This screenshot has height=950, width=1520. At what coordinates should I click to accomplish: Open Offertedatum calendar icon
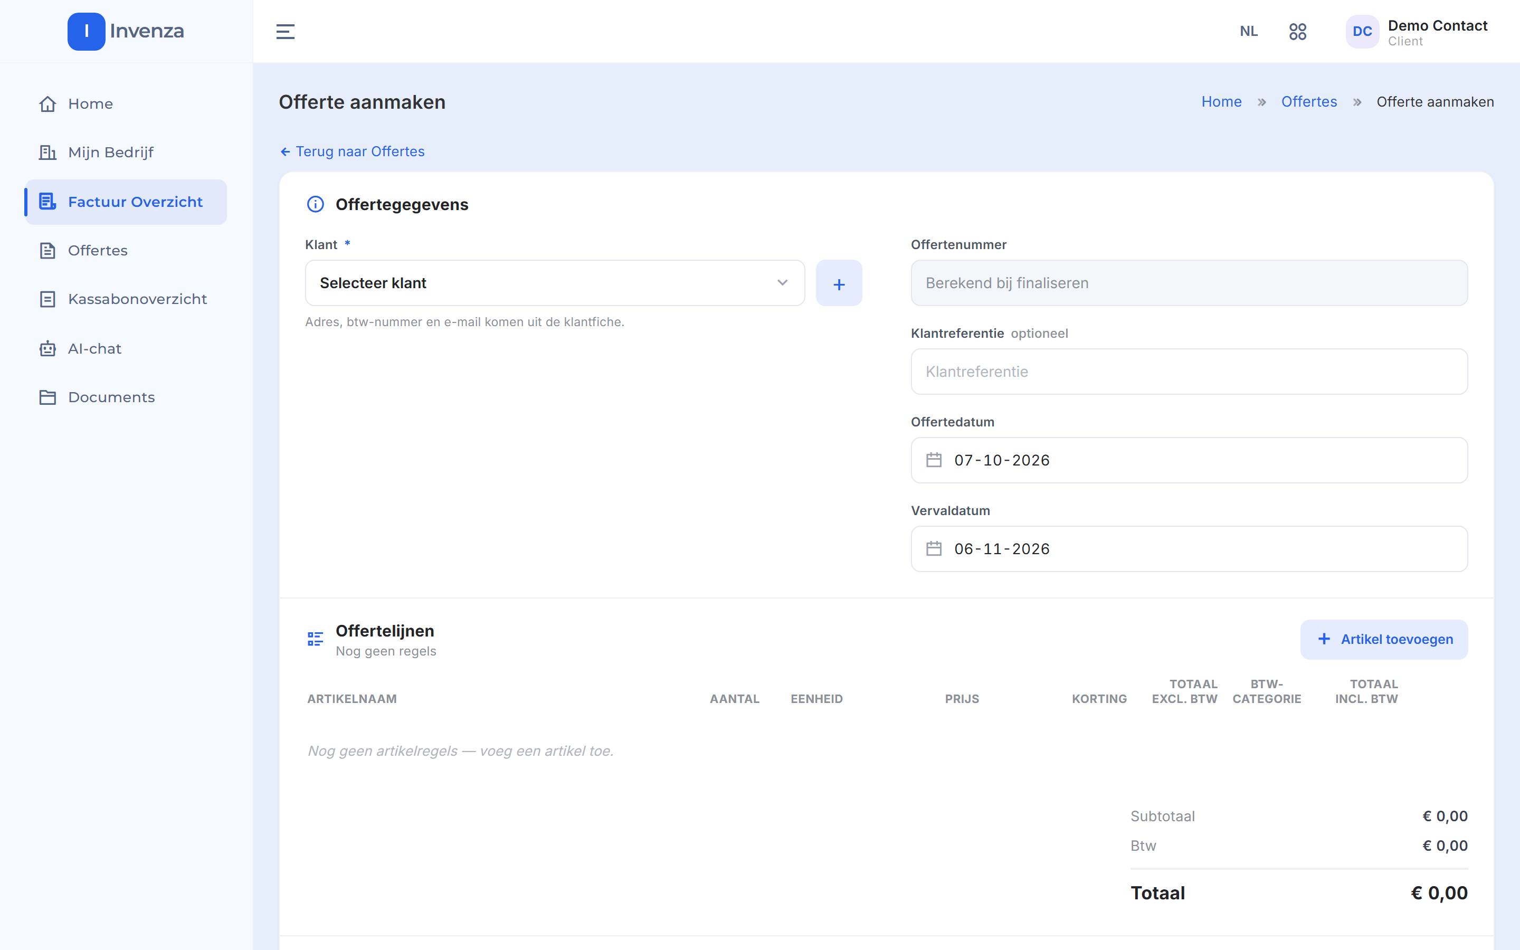[934, 460]
